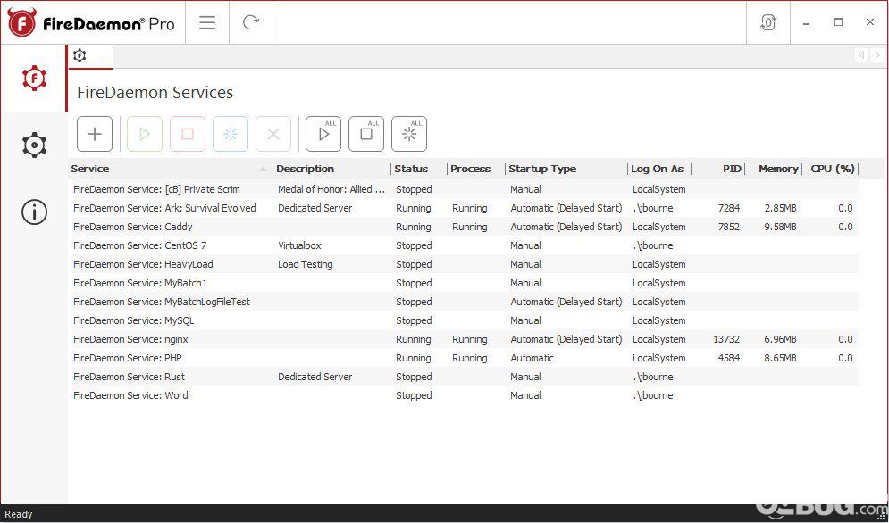Sort by the Status column header
Screen dimensions: 889x523
coord(418,169)
